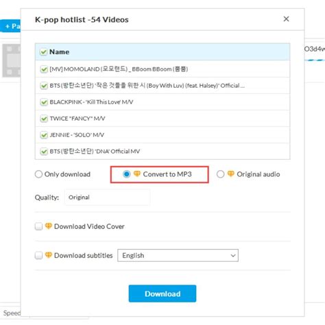Toggle the Name select-all checkbox
325x325 pixels.
click(x=43, y=52)
